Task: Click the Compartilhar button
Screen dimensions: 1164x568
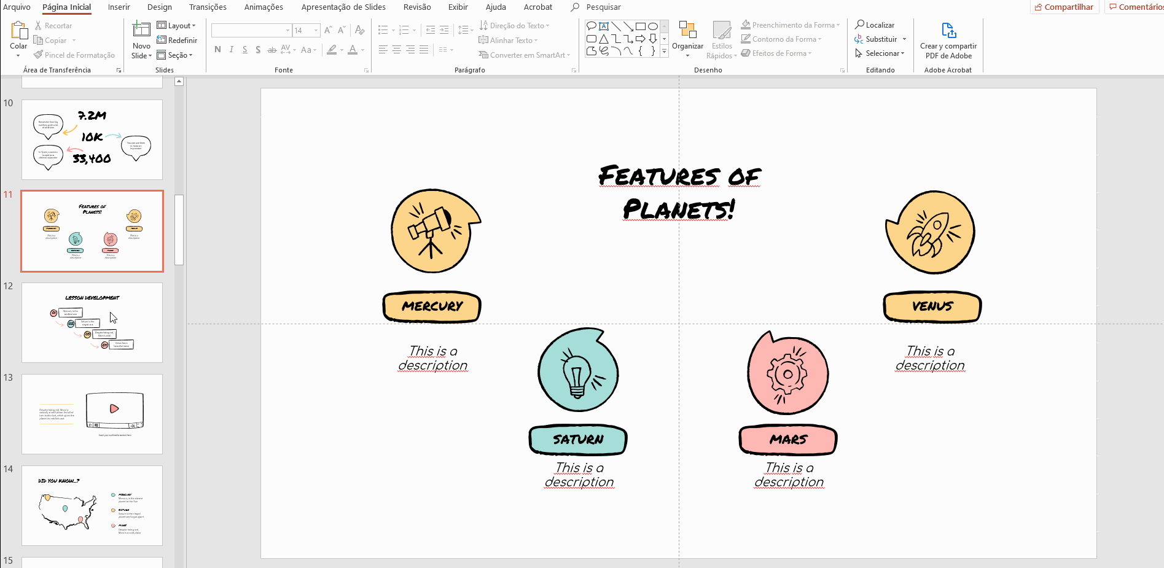Action: click(x=1064, y=7)
